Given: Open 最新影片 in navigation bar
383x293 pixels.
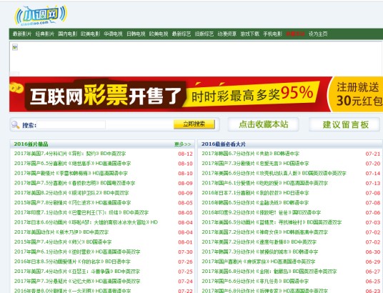Looking at the screenshot, I should click(22, 34).
